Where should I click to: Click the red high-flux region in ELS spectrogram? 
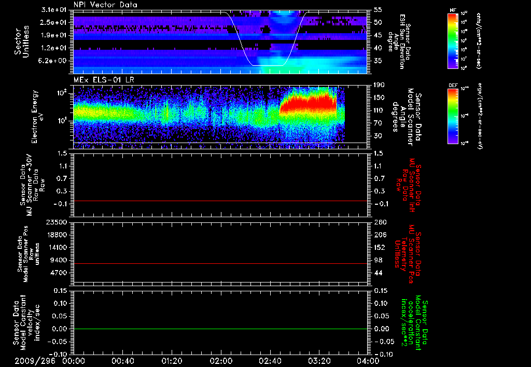click(308, 103)
